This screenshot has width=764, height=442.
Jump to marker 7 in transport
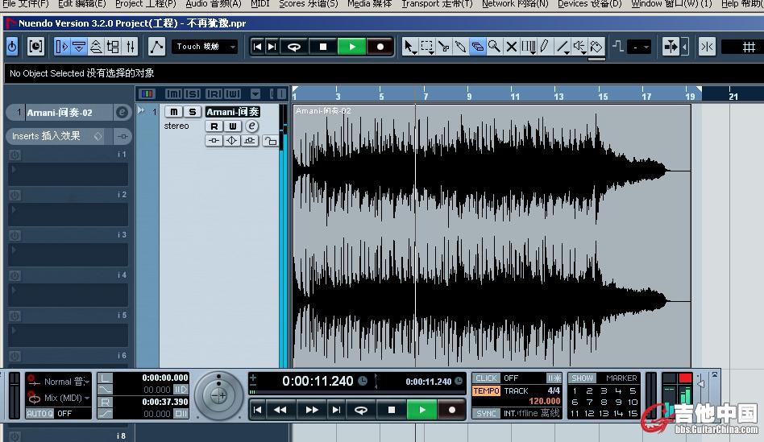[x=589, y=402]
